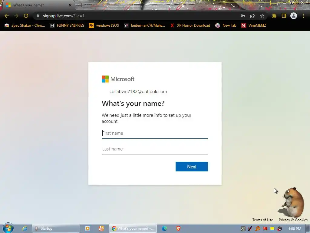Image resolution: width=310 pixels, height=233 pixels.
Task: Click the Next button
Action: [192, 167]
